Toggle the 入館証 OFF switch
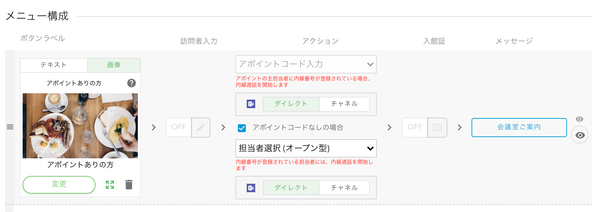 tap(415, 127)
